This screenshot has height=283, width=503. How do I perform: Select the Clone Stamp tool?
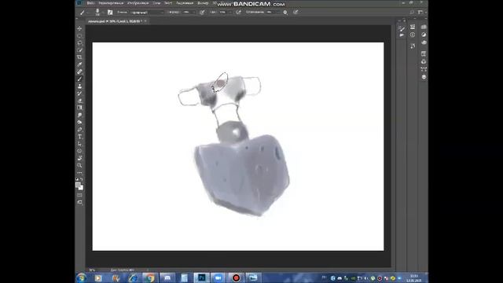pos(79,86)
